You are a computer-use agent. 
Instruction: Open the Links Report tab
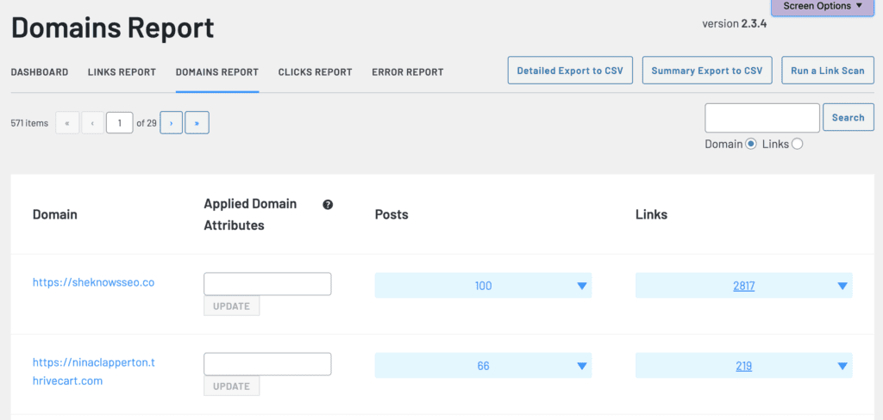(x=122, y=72)
